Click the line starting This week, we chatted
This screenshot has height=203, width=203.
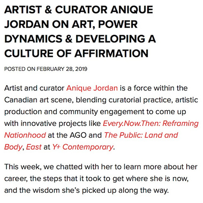point(101,167)
